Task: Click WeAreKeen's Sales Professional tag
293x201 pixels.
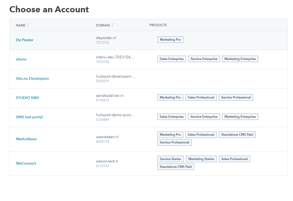Action: pos(201,135)
